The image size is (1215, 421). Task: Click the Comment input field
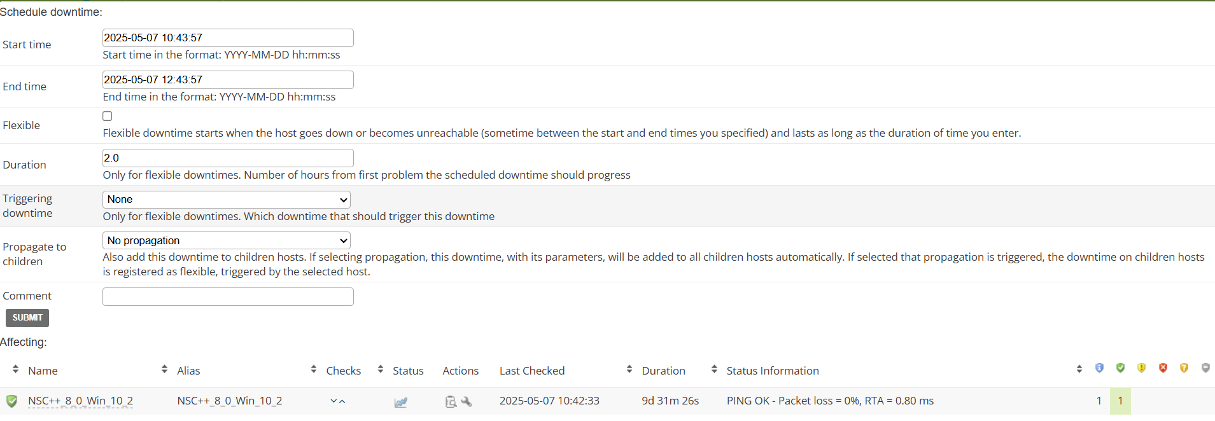pos(228,297)
